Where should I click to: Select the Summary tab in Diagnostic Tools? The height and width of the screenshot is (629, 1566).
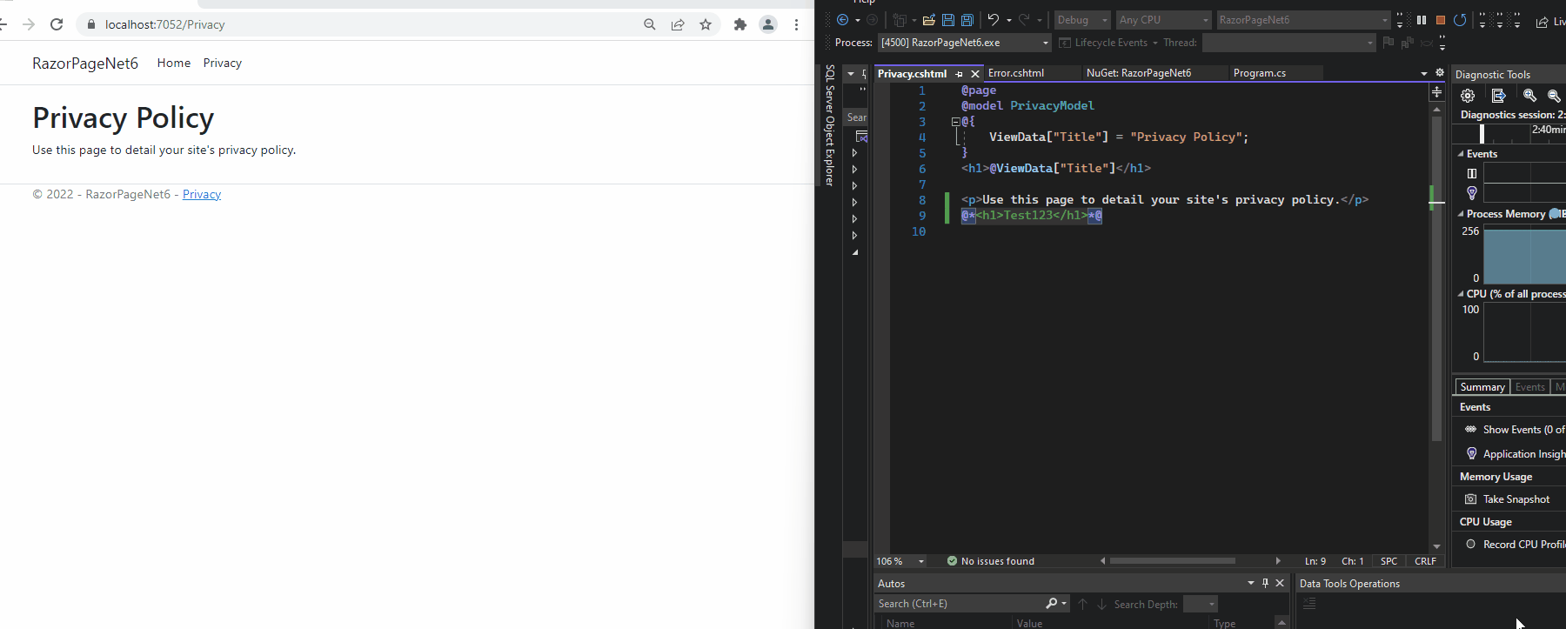coord(1482,387)
